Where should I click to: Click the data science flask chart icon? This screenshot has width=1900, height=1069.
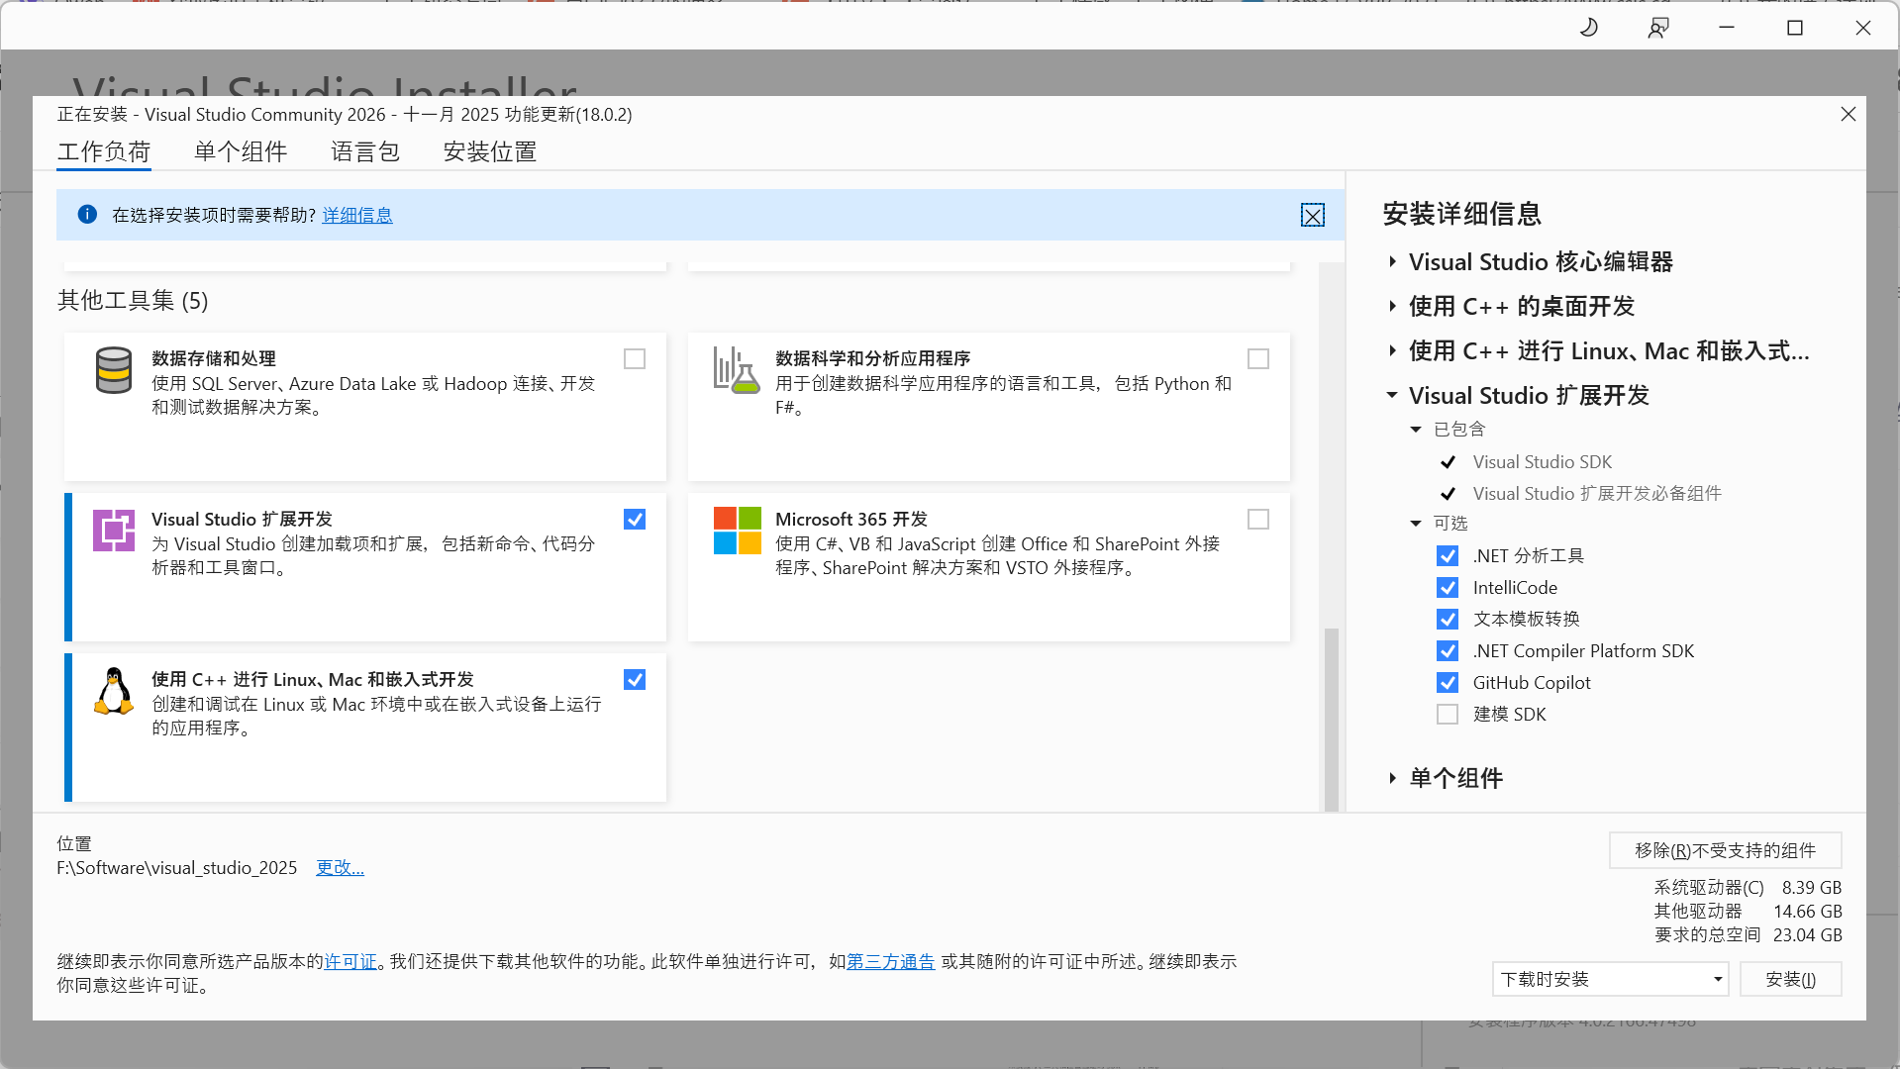point(737,370)
